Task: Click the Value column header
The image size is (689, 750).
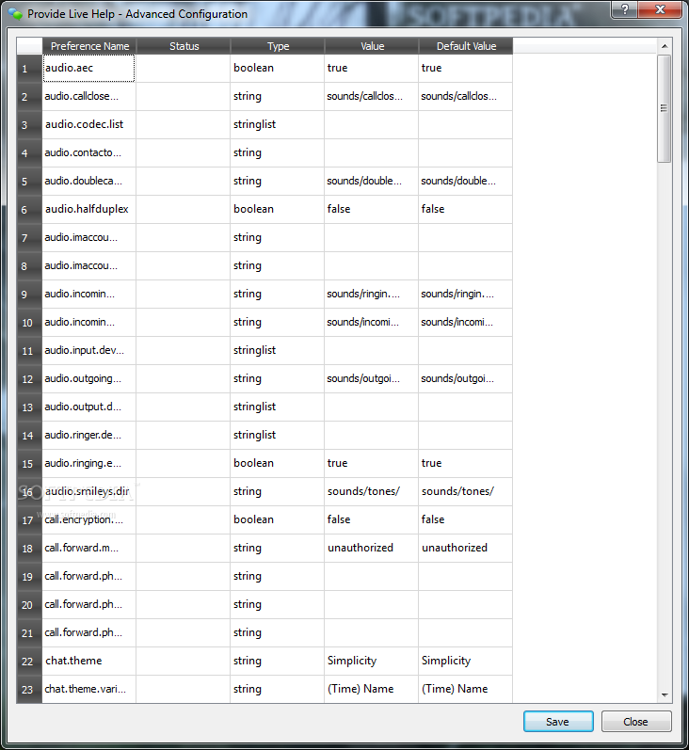Action: pos(372,46)
